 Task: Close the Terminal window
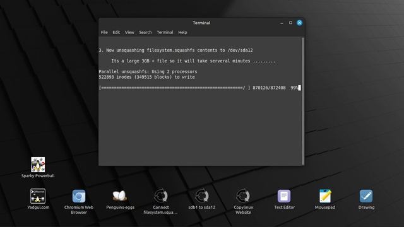coord(299,23)
